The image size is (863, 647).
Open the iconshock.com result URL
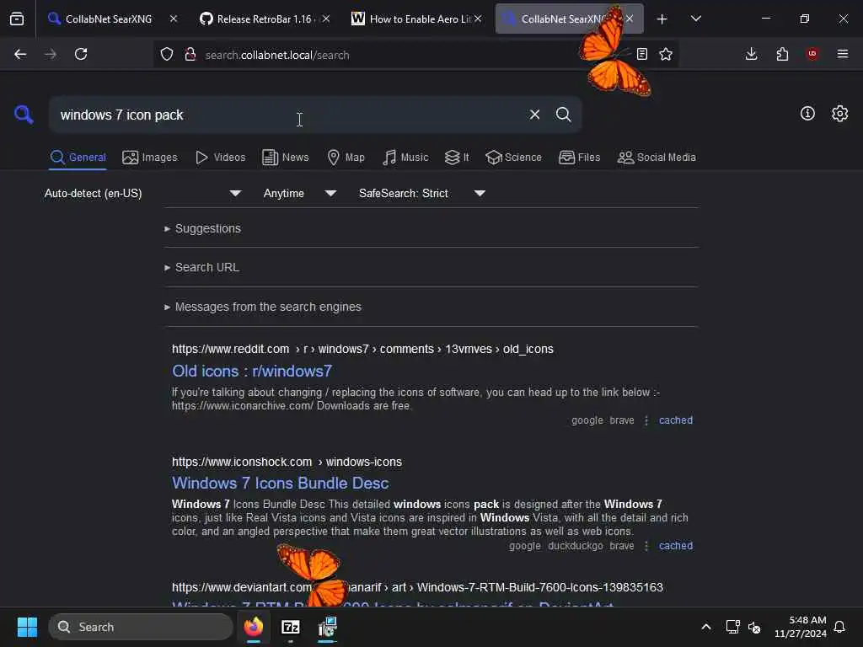tap(287, 462)
